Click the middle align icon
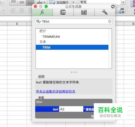The width and height of the screenshot is (135, 127). point(22,2)
